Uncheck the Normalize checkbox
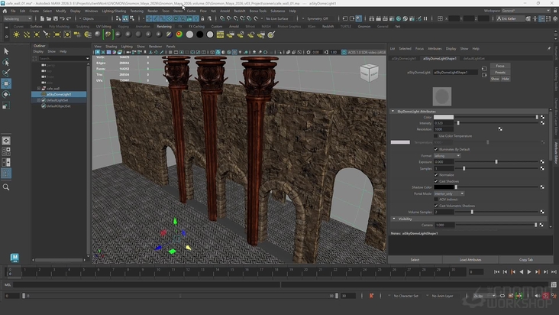This screenshot has height=315, width=559. point(436,174)
